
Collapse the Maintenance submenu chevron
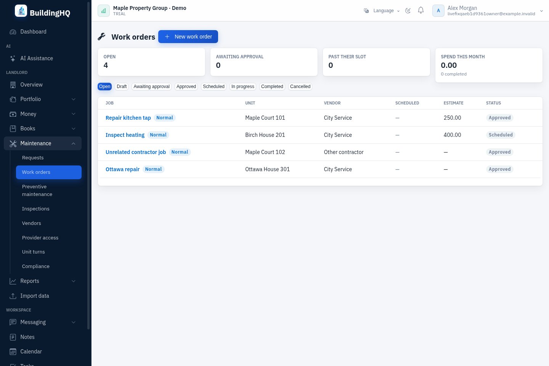point(74,143)
